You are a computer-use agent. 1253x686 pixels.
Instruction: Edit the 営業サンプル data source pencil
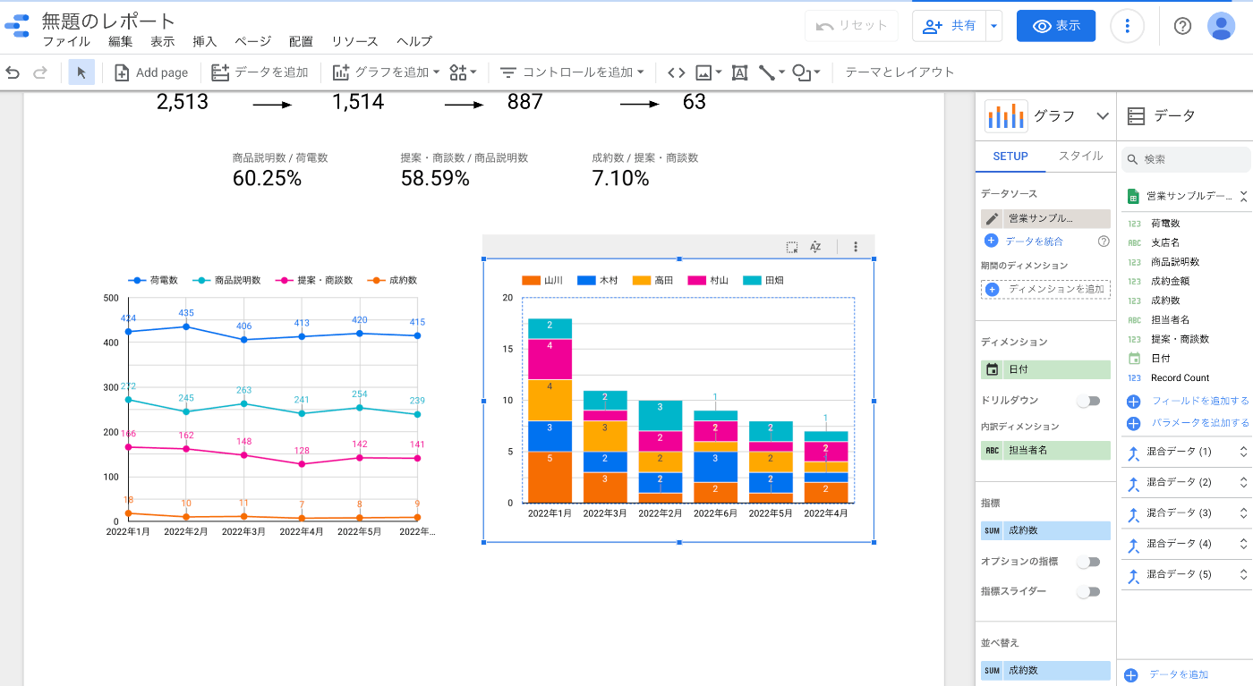[x=992, y=218]
